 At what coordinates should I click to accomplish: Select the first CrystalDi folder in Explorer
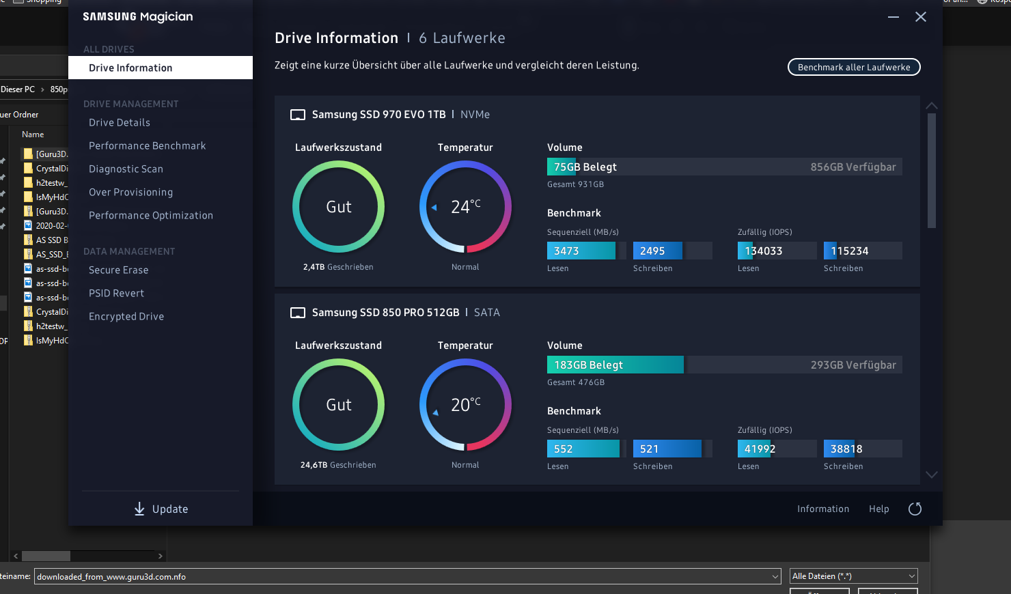(45, 168)
